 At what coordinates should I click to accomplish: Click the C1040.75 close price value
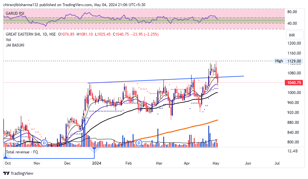pos(121,34)
